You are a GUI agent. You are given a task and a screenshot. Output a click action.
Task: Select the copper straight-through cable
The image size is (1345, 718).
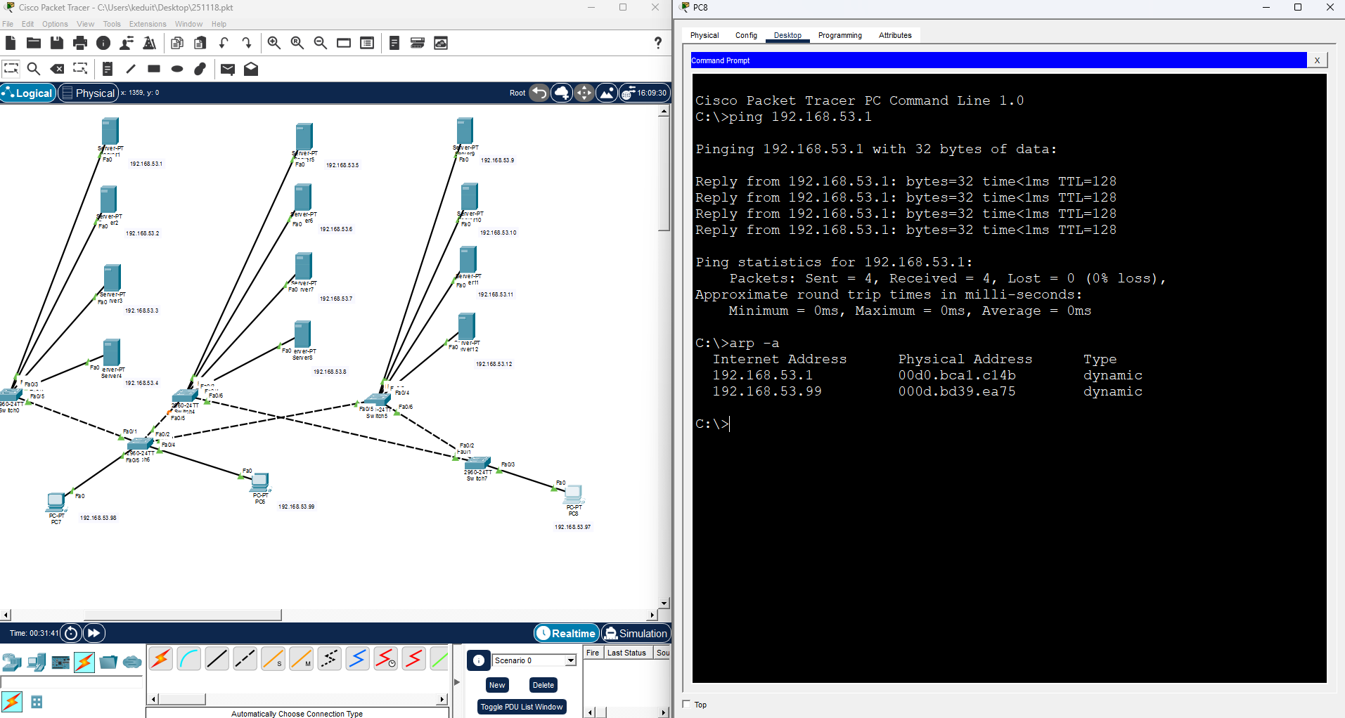coord(217,659)
